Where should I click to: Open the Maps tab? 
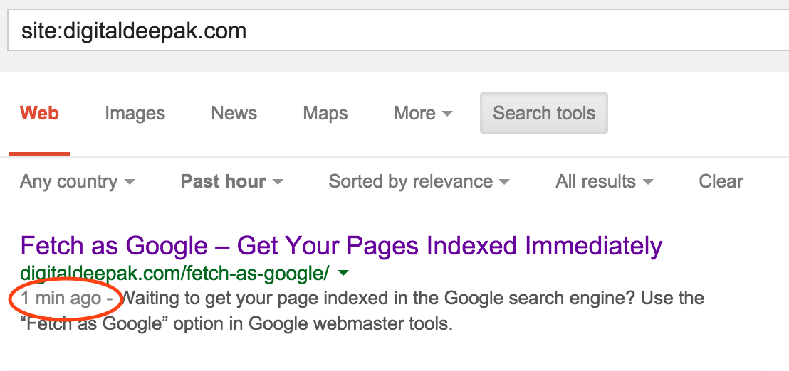[x=325, y=113]
